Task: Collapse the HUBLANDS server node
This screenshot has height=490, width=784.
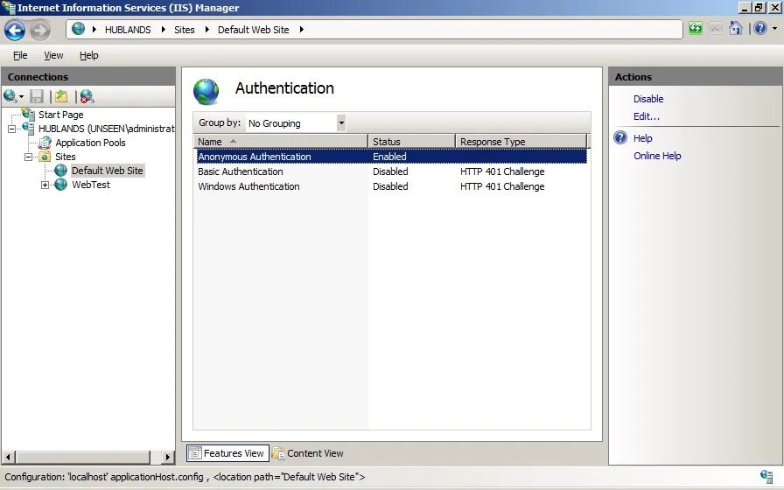Action: click(x=11, y=129)
